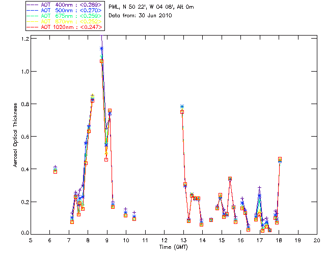Screen dimensions: 326x260
Task: Click the purple dashed line sample in legend
Action: click(33, 5)
